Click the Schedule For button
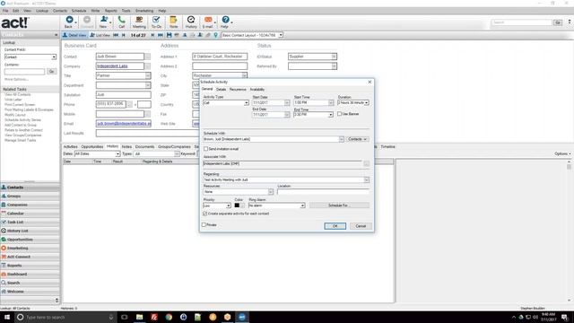574x323 pixels. tap(339, 205)
